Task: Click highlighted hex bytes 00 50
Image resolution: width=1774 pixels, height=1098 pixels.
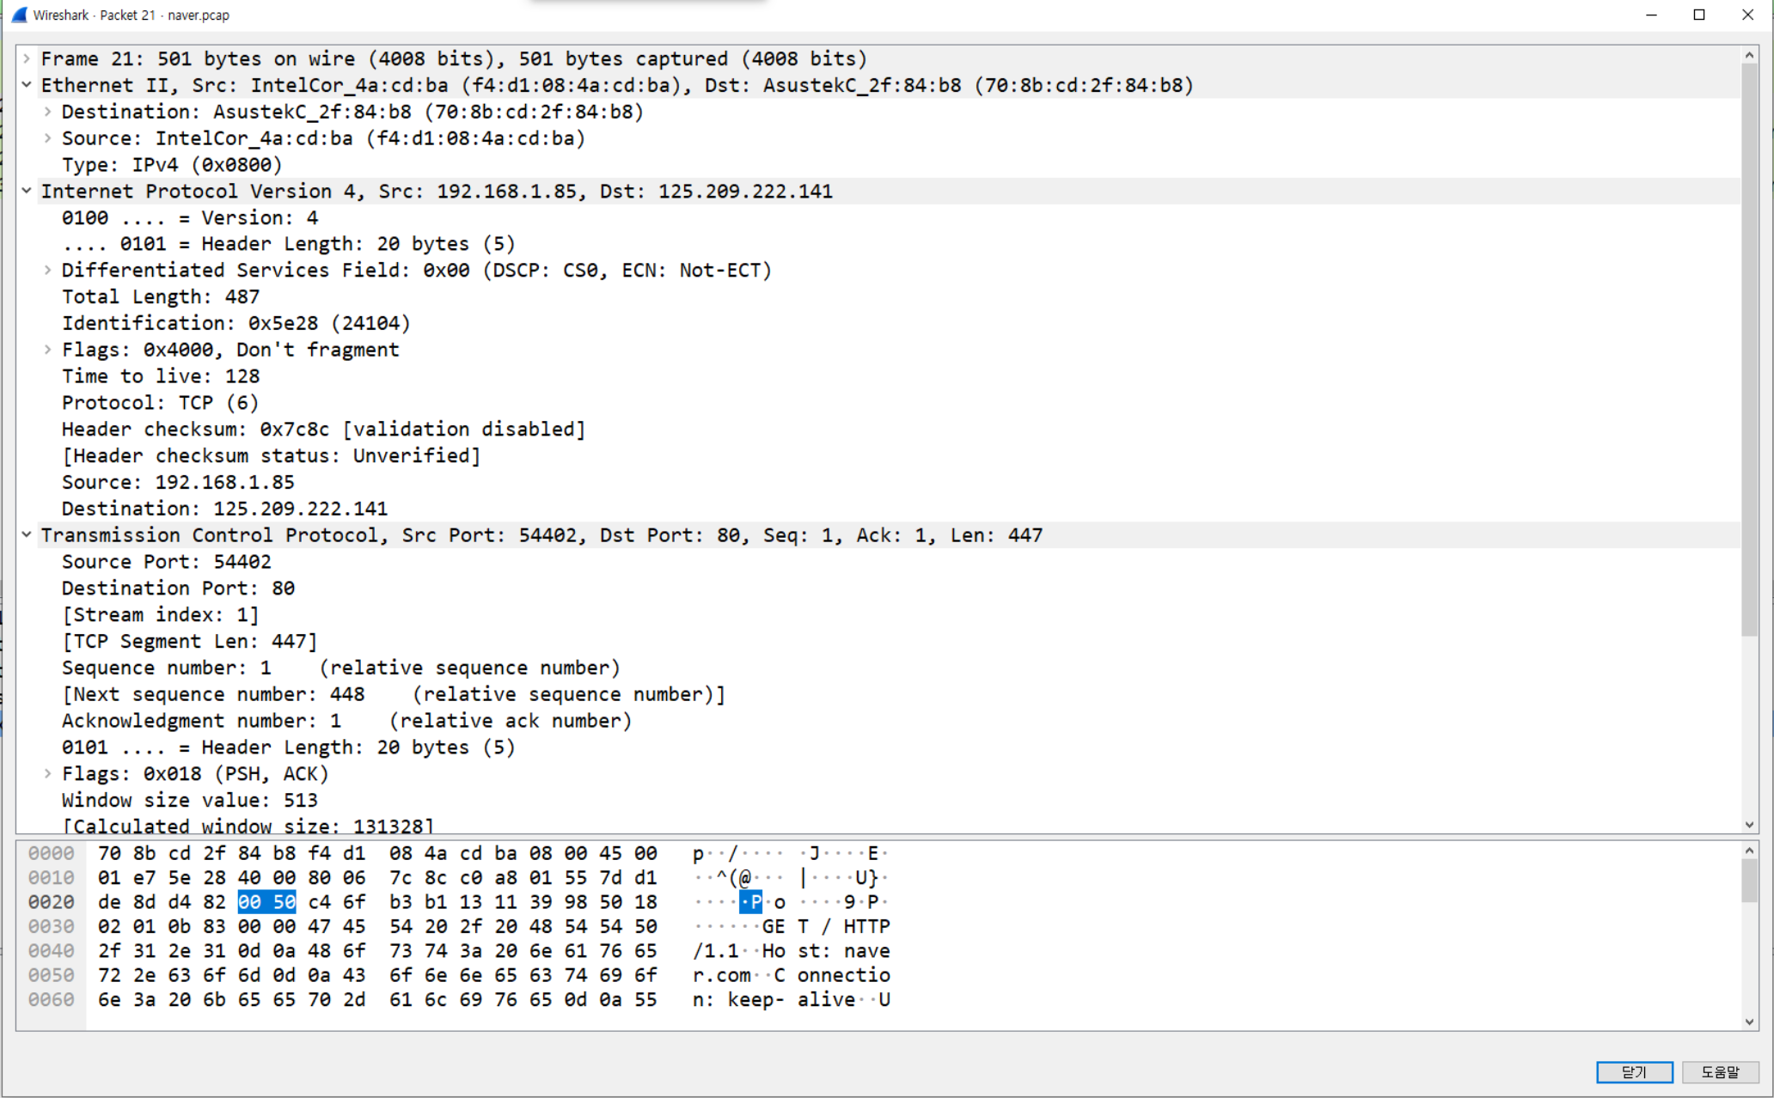Action: (x=266, y=902)
